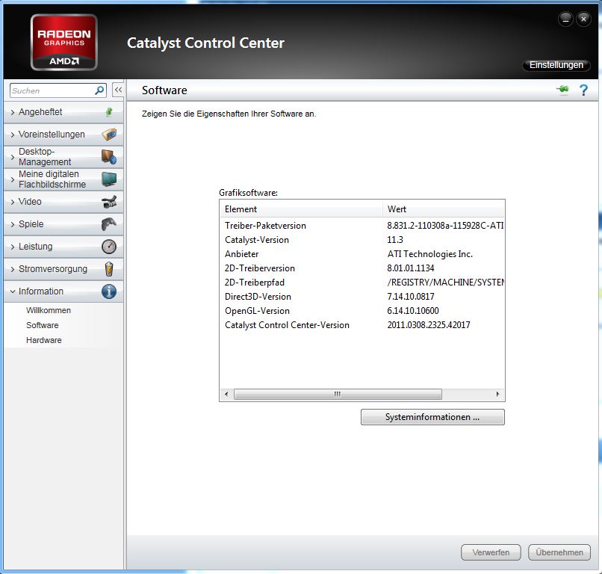Click the value 7.14.10.0817
This screenshot has width=602, height=574.
[x=410, y=297]
